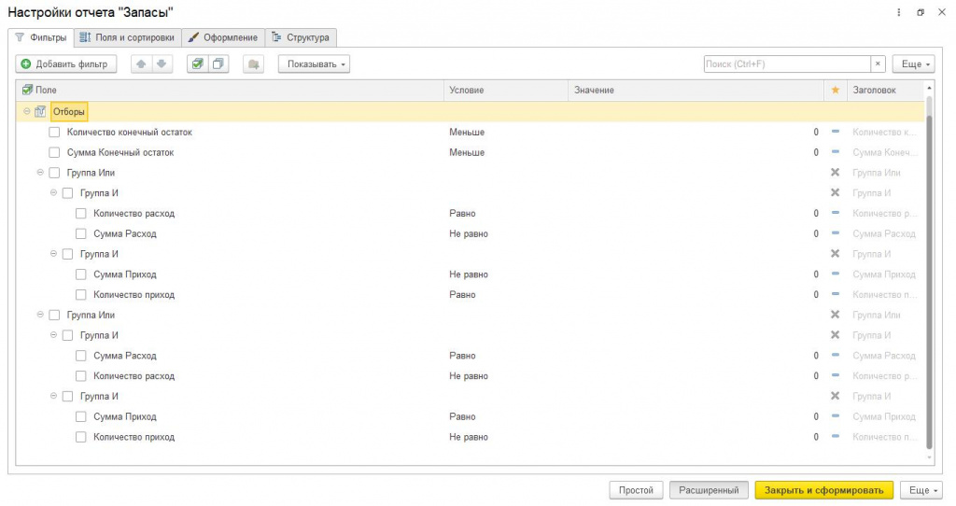Toggle first Группа Или checkbox

(54, 173)
